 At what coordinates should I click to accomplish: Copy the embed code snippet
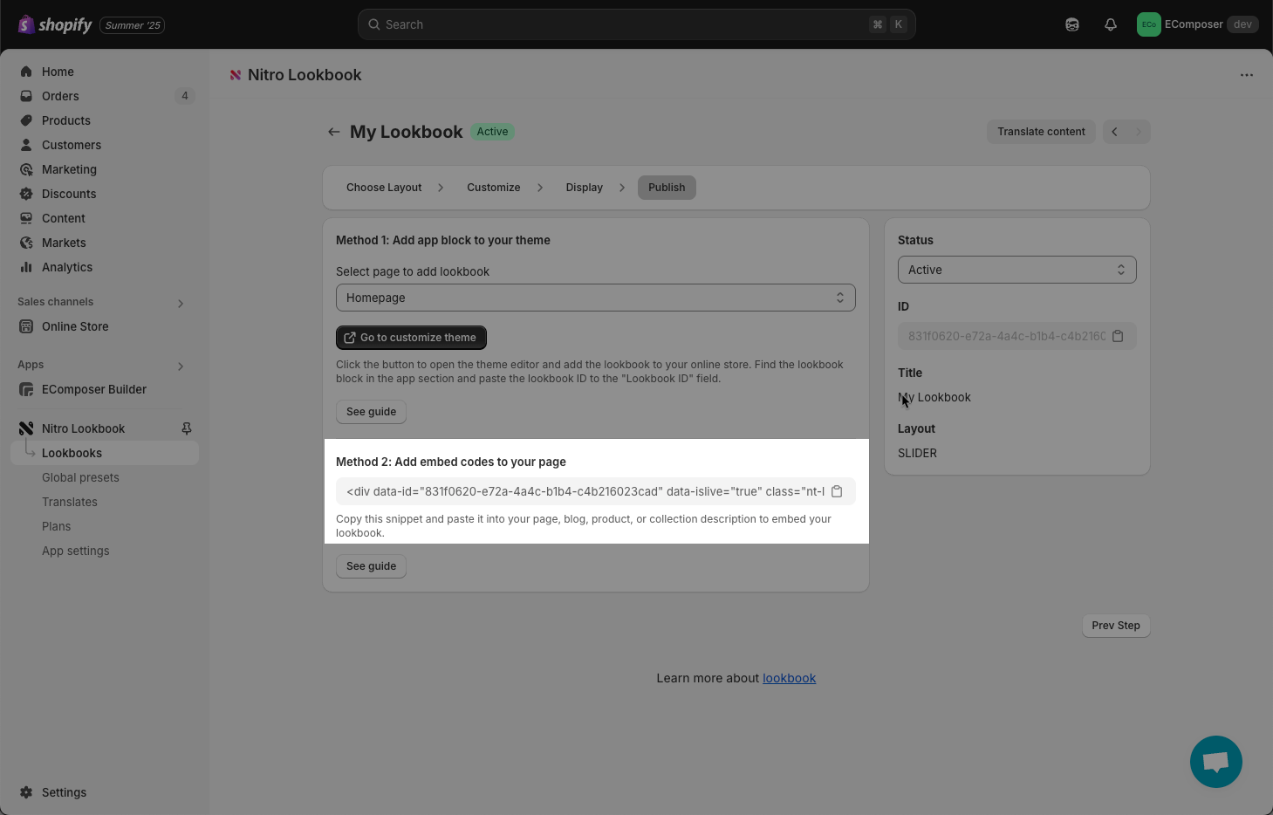(x=837, y=491)
